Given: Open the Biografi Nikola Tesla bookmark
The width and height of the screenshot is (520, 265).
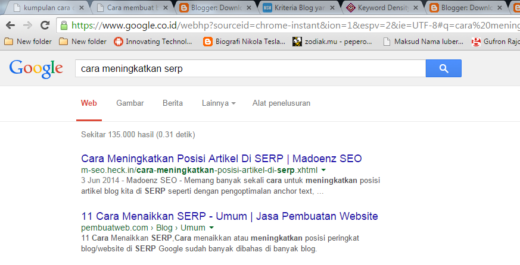Looking at the screenshot, I should 244,42.
